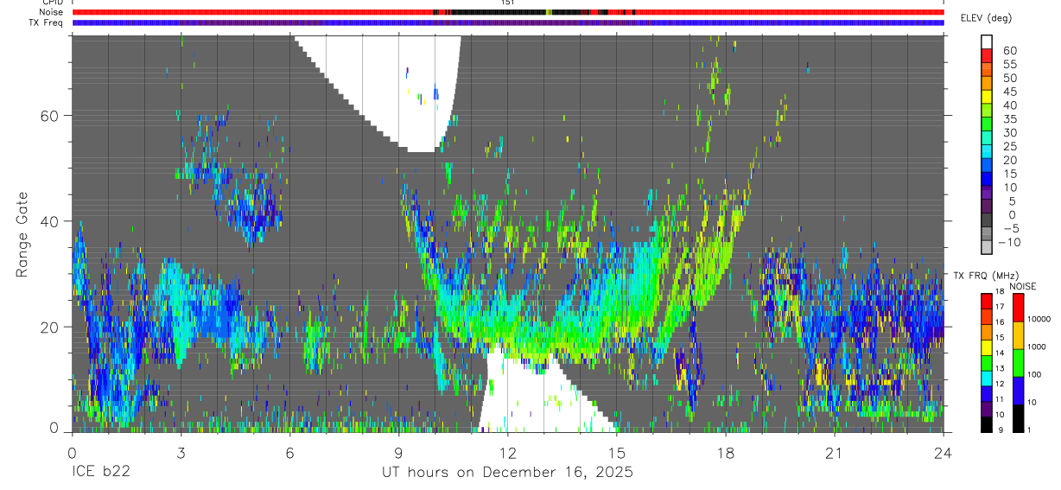The image size is (1061, 490).
Task: Click the "Noise" row label above plot
Action: point(51,12)
